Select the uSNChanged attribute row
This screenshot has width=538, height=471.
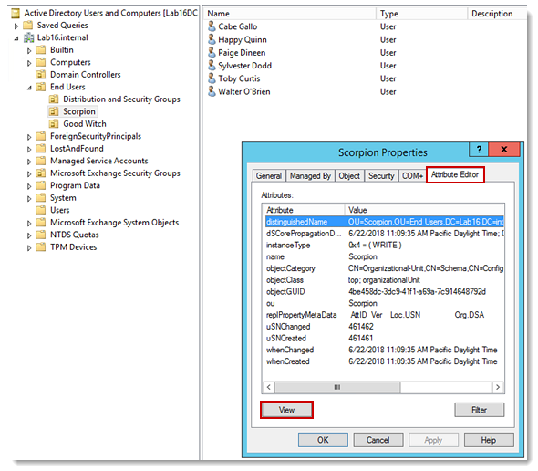pos(384,327)
